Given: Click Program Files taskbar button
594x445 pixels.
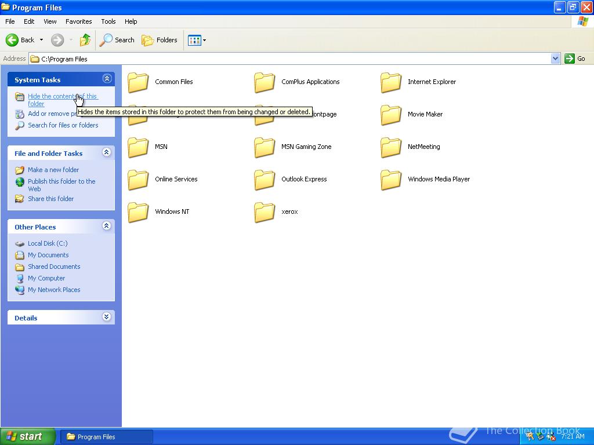Looking at the screenshot, I should [x=107, y=437].
